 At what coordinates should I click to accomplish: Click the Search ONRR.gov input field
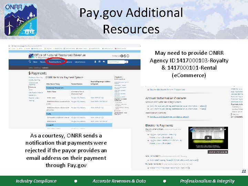coord(116,62)
